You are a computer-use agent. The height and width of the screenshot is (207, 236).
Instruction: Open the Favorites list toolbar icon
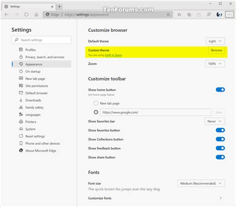(x=179, y=14)
